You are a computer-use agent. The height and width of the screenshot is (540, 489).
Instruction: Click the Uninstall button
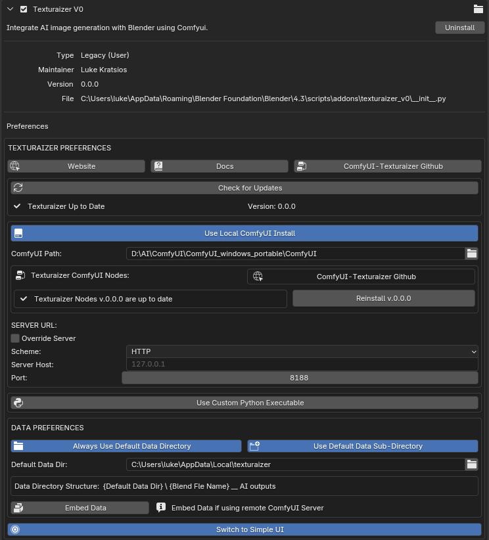pyautogui.click(x=459, y=28)
